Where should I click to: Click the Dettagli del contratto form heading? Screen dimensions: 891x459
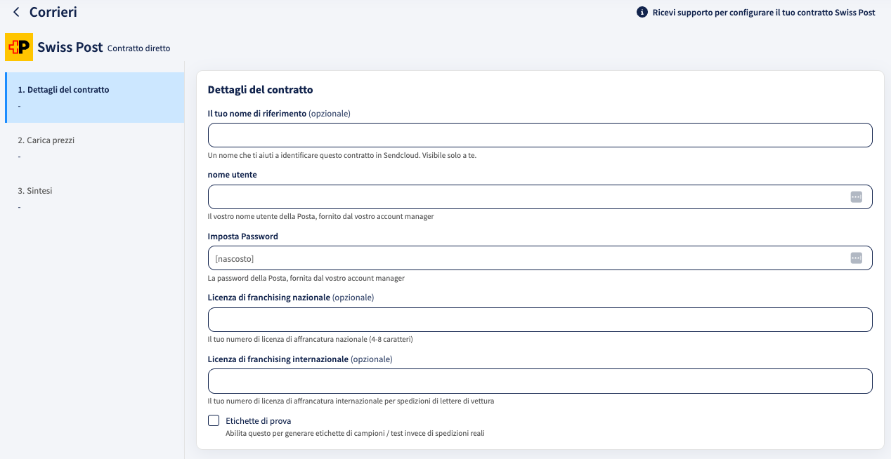[260, 90]
